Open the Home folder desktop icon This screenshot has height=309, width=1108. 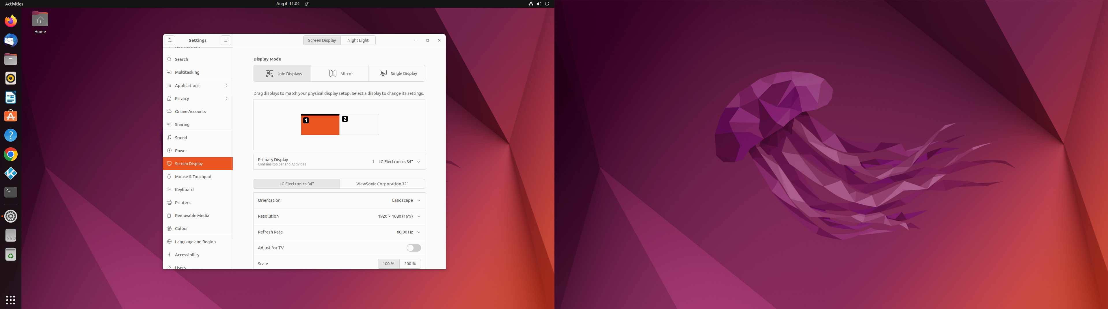coord(40,23)
